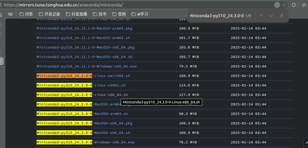Viewport: 308px width, 148px height.
Task: Click the date in 24.11.1 Windows-x86_64.exe row
Action: click(249, 66)
